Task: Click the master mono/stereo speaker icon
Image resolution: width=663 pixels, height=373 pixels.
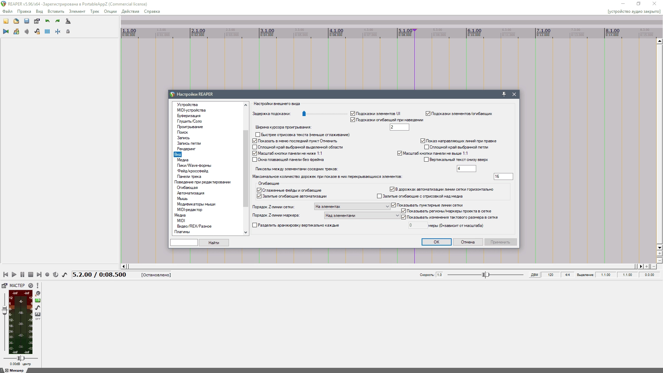Action: [x=38, y=294]
